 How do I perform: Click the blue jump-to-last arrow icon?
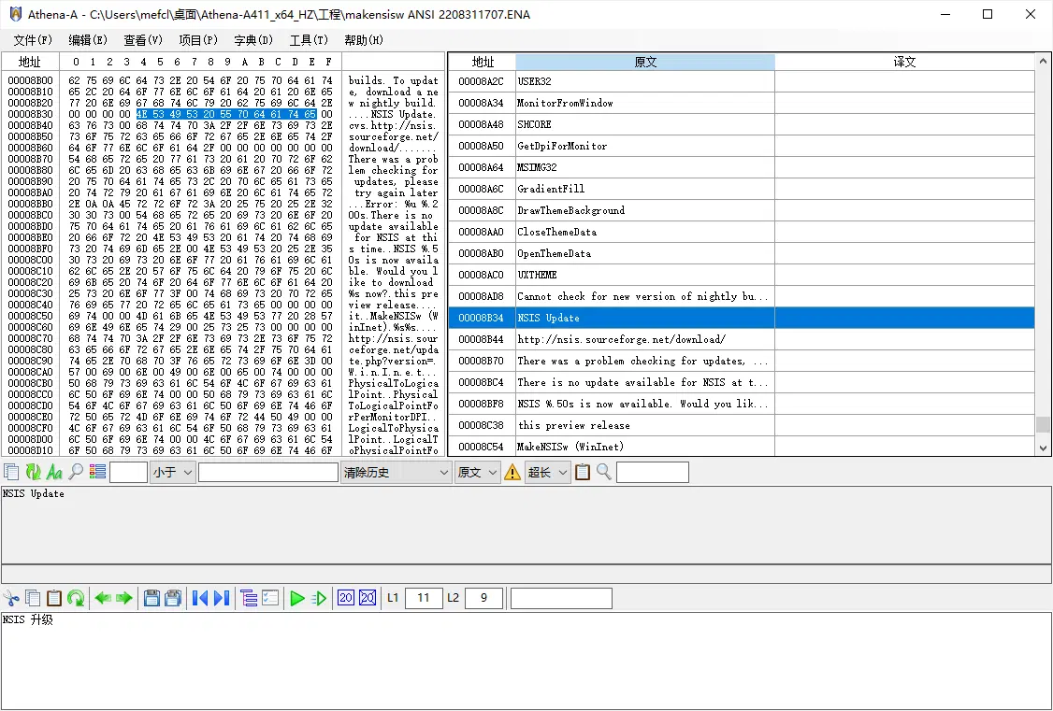[x=218, y=598]
